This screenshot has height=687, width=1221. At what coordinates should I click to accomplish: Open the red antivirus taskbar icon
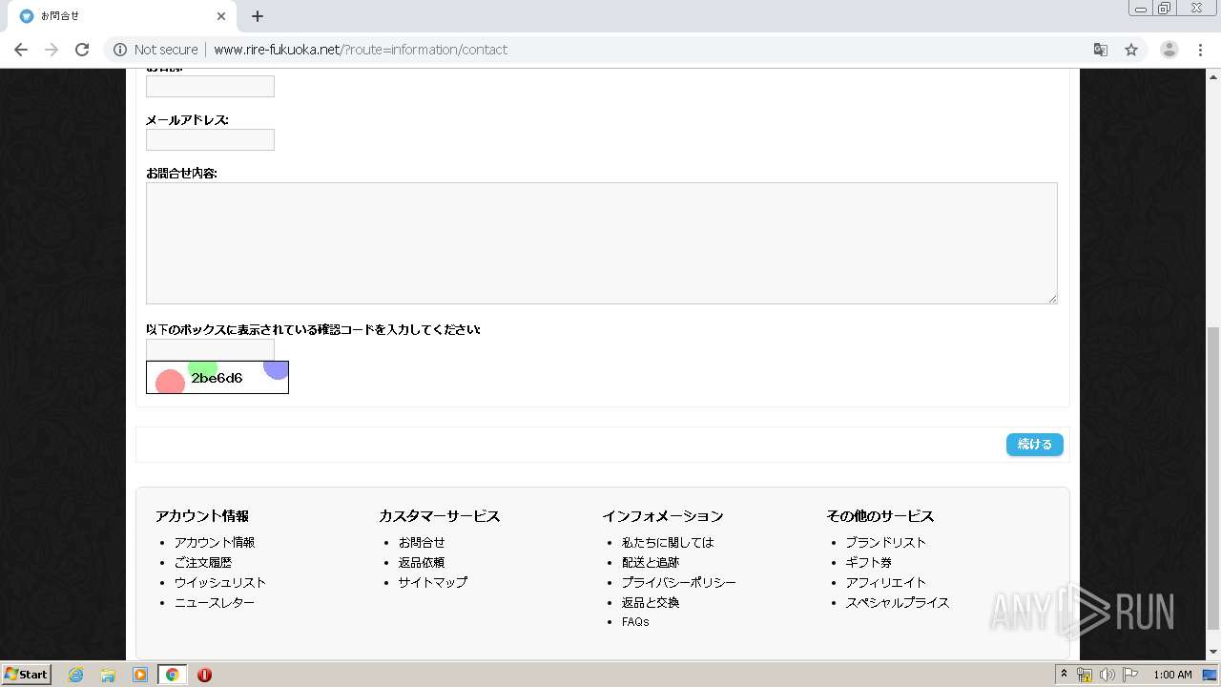(x=204, y=675)
